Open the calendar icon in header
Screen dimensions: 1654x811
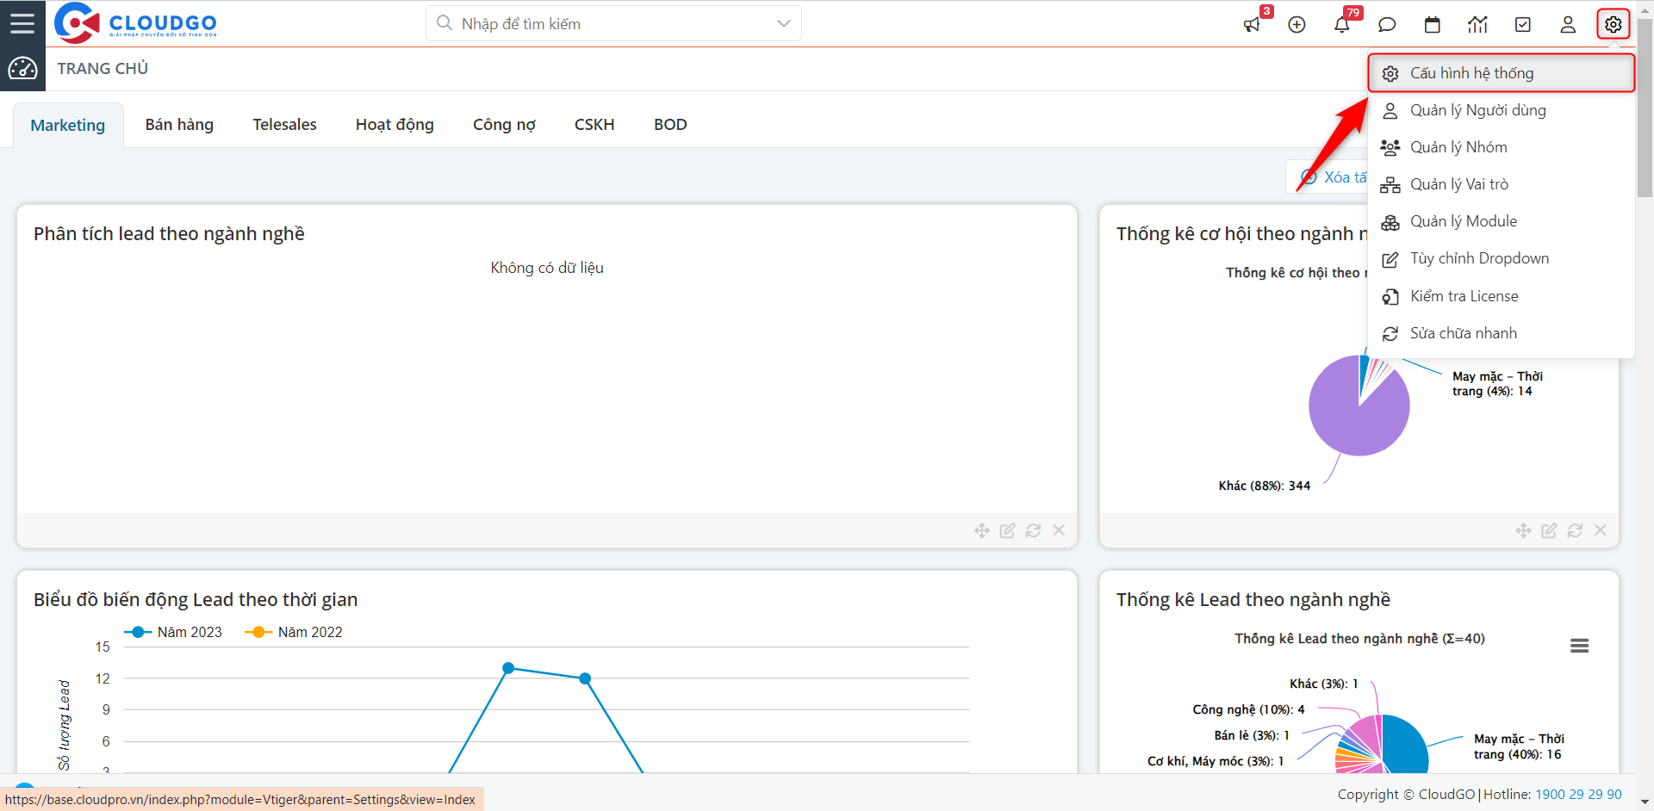click(x=1433, y=24)
